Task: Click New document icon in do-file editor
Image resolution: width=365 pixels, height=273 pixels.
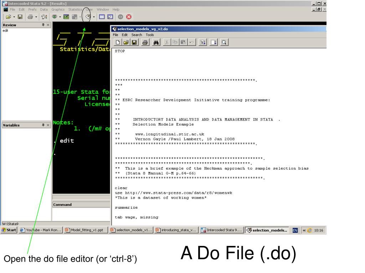Action: (x=118, y=42)
